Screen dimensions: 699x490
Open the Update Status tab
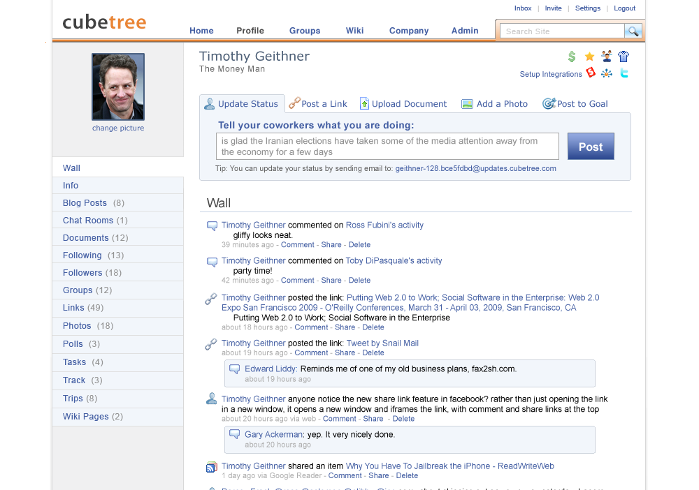tap(242, 104)
